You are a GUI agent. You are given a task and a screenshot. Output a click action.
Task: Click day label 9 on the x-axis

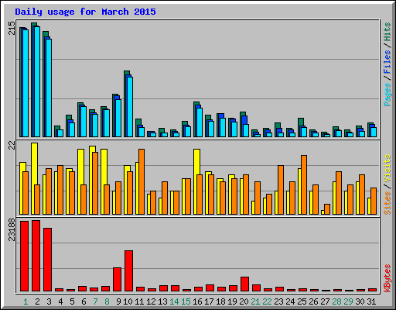coord(118,301)
